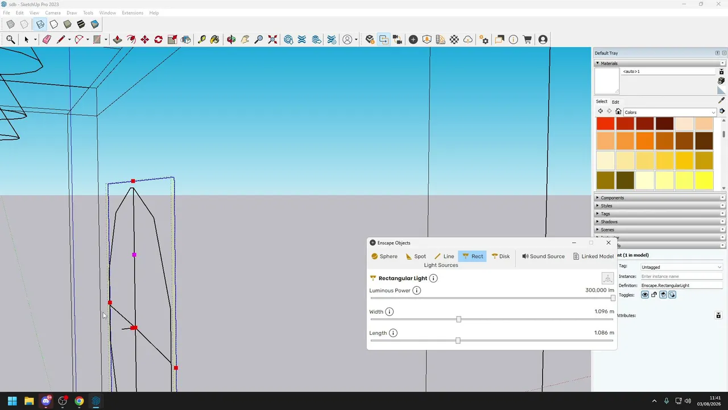Open the File menu
The height and width of the screenshot is (410, 728).
6,13
